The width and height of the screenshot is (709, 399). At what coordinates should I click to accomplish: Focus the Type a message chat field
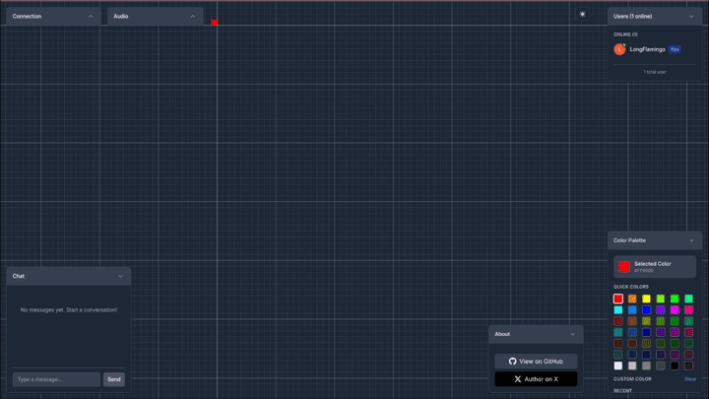point(56,379)
